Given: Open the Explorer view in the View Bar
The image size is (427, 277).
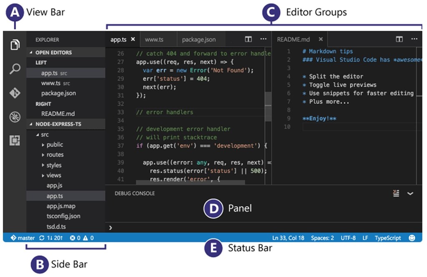Looking at the screenshot, I should pyautogui.click(x=15, y=45).
